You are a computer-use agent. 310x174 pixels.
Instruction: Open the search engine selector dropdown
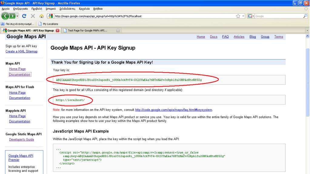pos(251,16)
